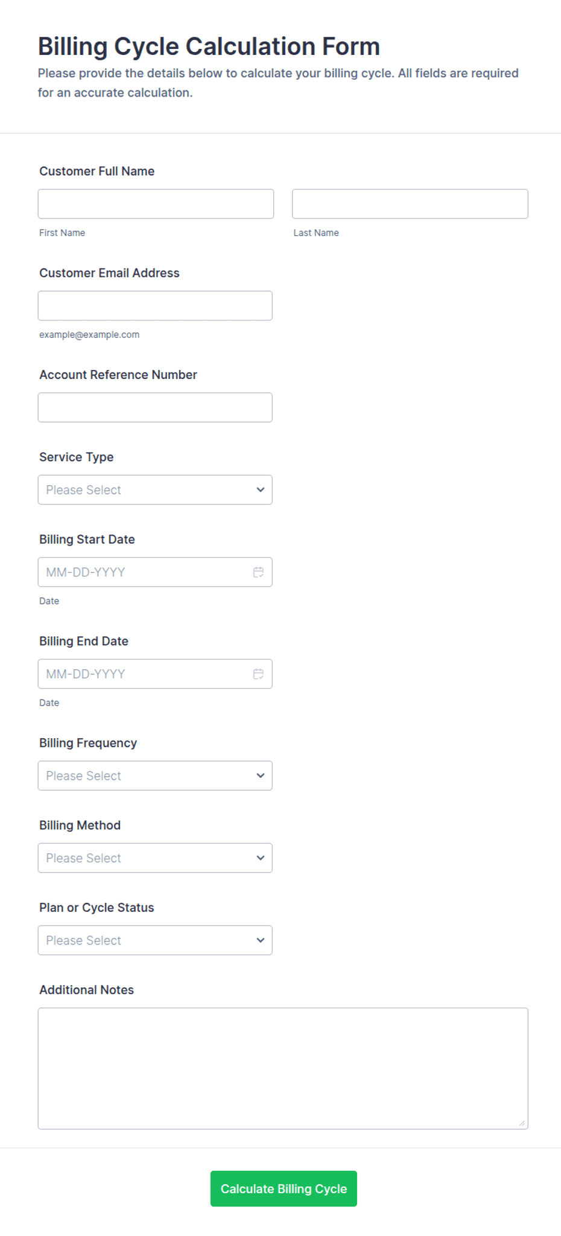Click the Service Type chevron arrow
Viewport: 561px width, 1236px height.
click(x=261, y=490)
